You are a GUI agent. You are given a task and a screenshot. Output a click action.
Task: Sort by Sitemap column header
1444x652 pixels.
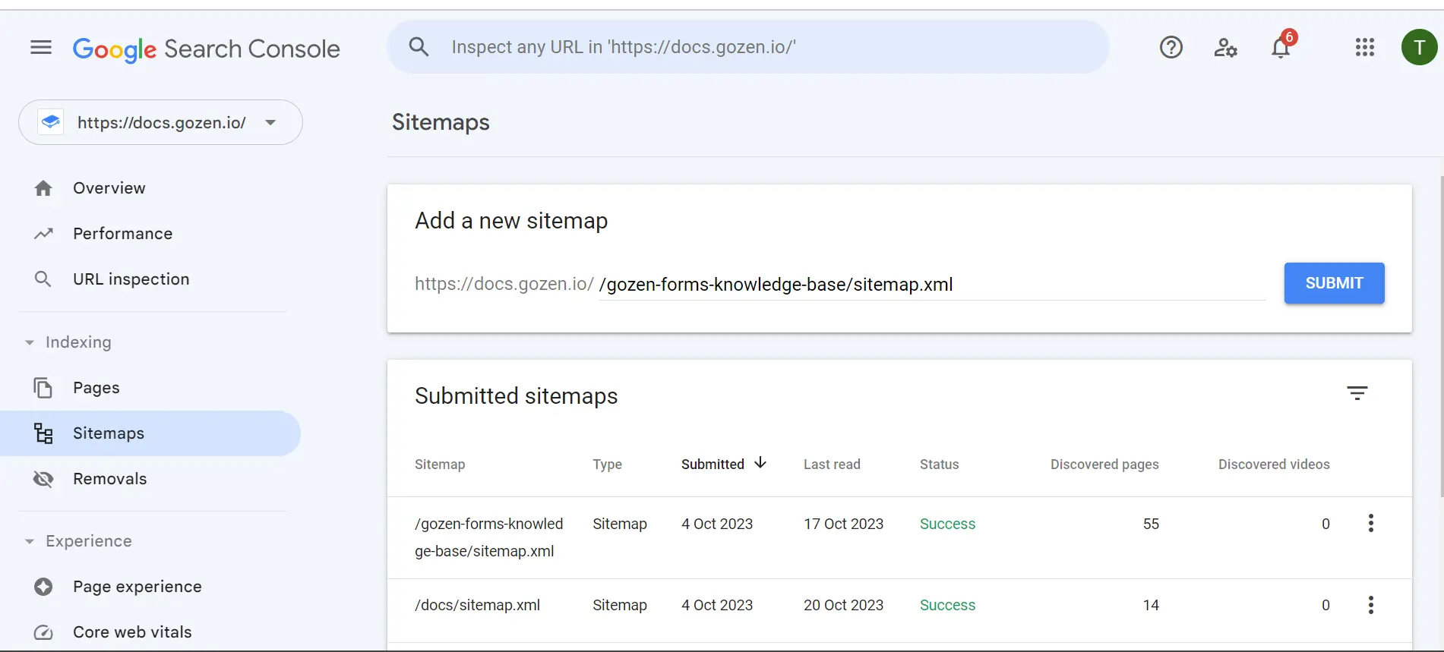(440, 465)
